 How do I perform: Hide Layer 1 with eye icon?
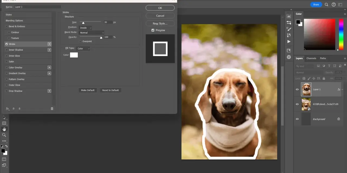(297, 89)
